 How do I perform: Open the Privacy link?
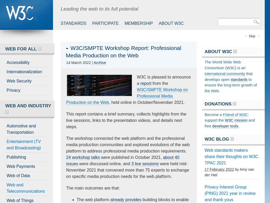coord(13,90)
